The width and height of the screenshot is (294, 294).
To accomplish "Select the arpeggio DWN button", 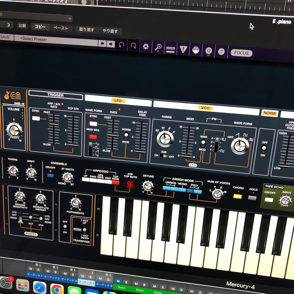I will [x=93, y=180].
